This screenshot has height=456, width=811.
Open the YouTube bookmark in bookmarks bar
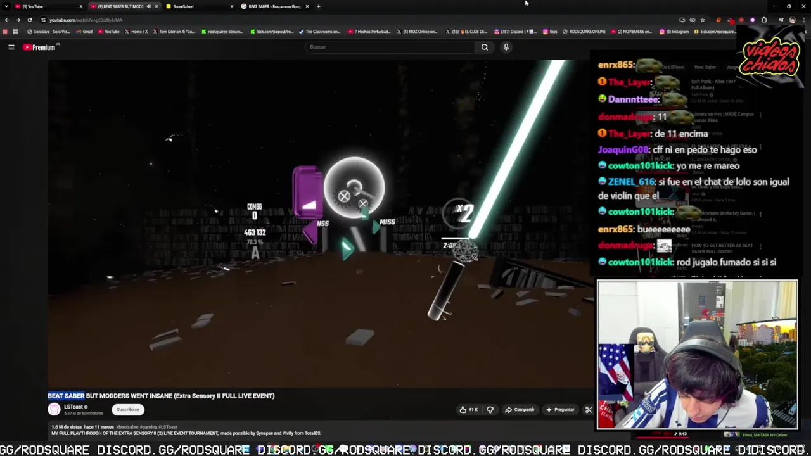point(108,31)
